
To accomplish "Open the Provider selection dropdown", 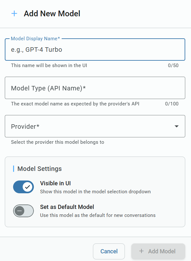I will coord(95,126).
